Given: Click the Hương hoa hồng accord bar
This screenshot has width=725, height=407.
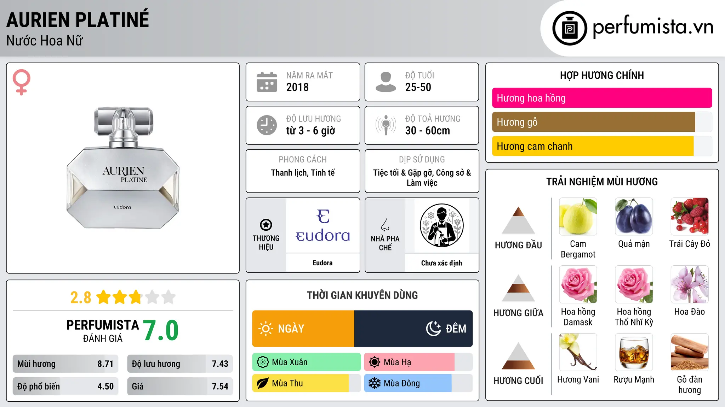Looking at the screenshot, I should click(602, 98).
